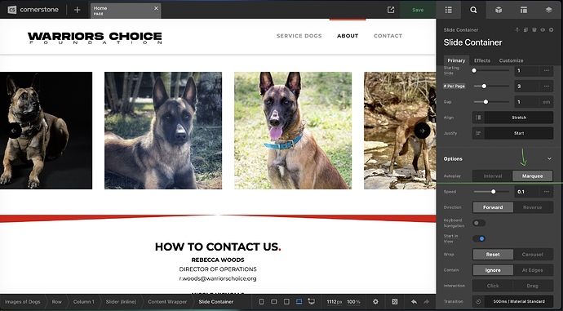
Task: Open the Layout templates icon
Action: tap(524, 10)
